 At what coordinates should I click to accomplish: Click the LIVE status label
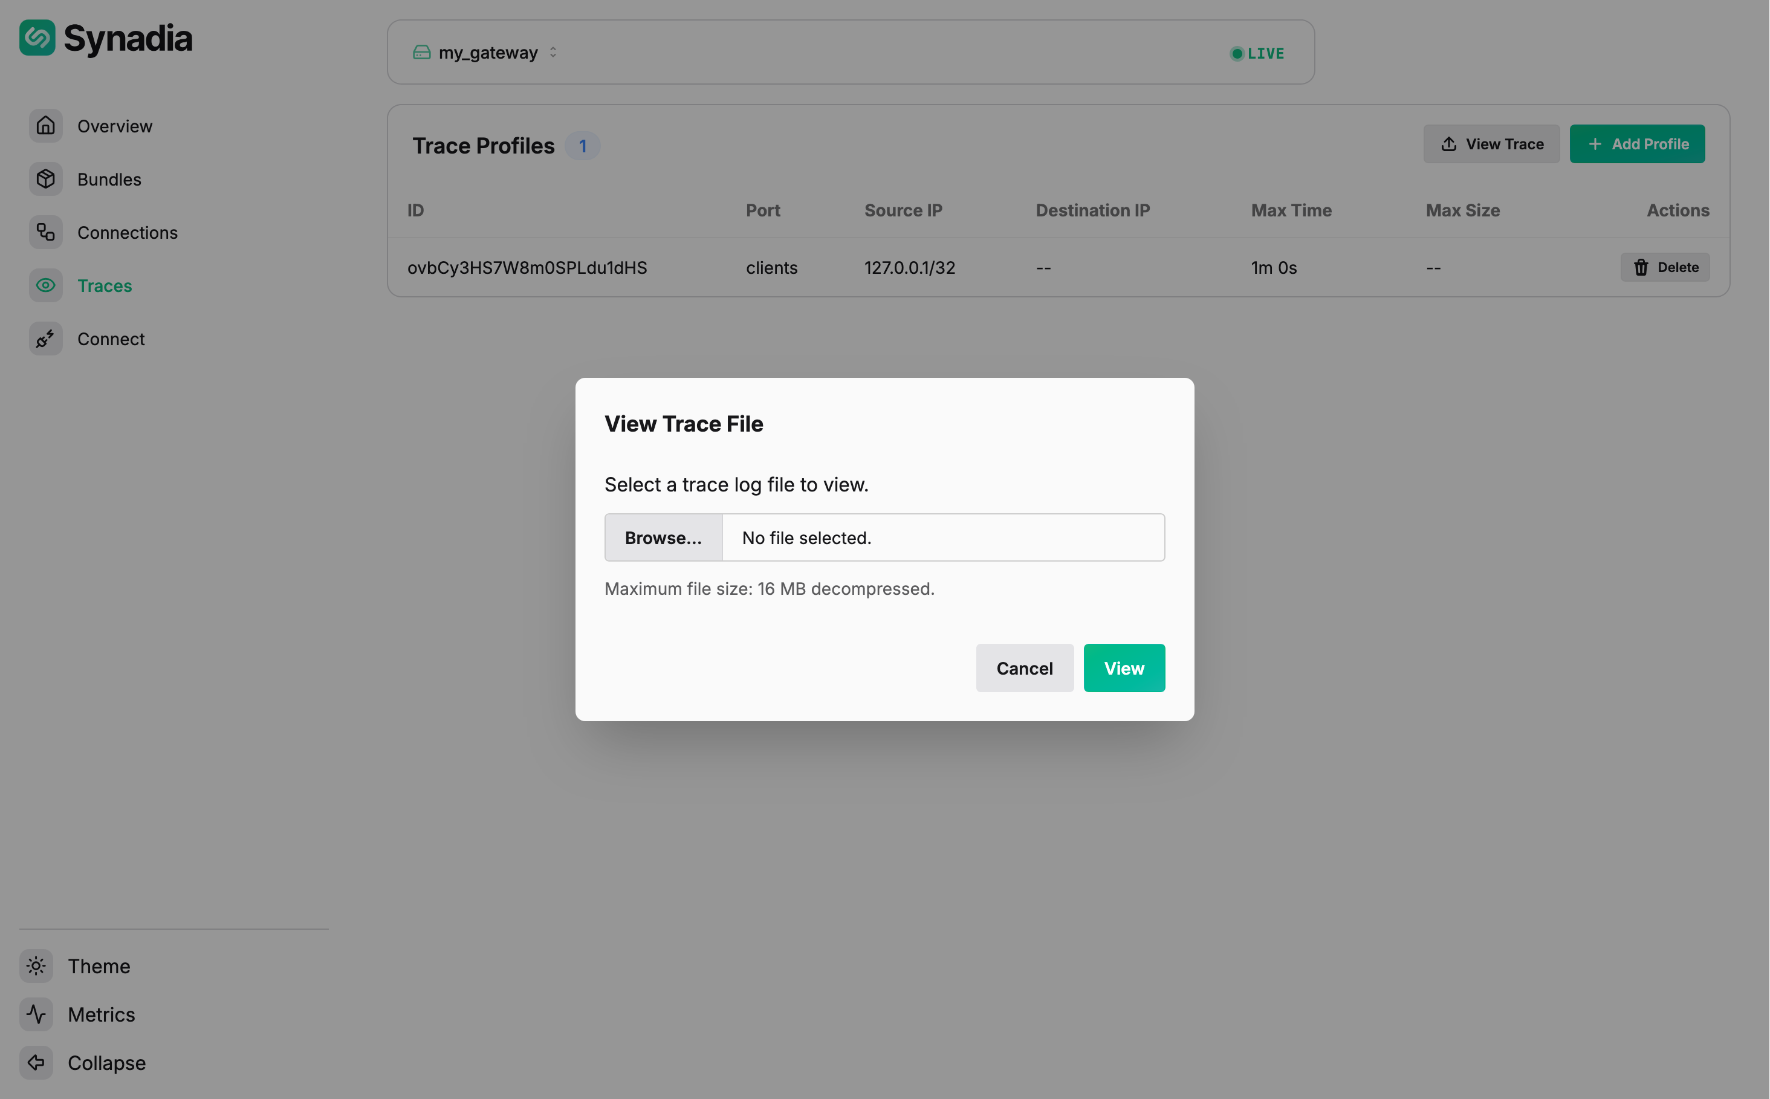pos(1265,53)
